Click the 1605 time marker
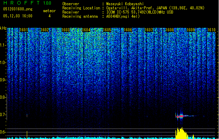The height and width of the screenshot is (139, 219). pyautogui.click(x=107, y=30)
